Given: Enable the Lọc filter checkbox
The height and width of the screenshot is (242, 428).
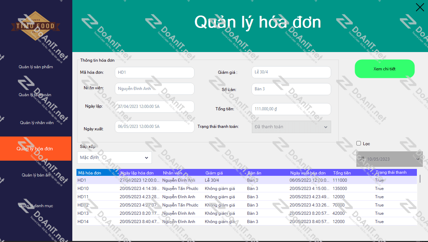Looking at the screenshot, I should click(359, 143).
